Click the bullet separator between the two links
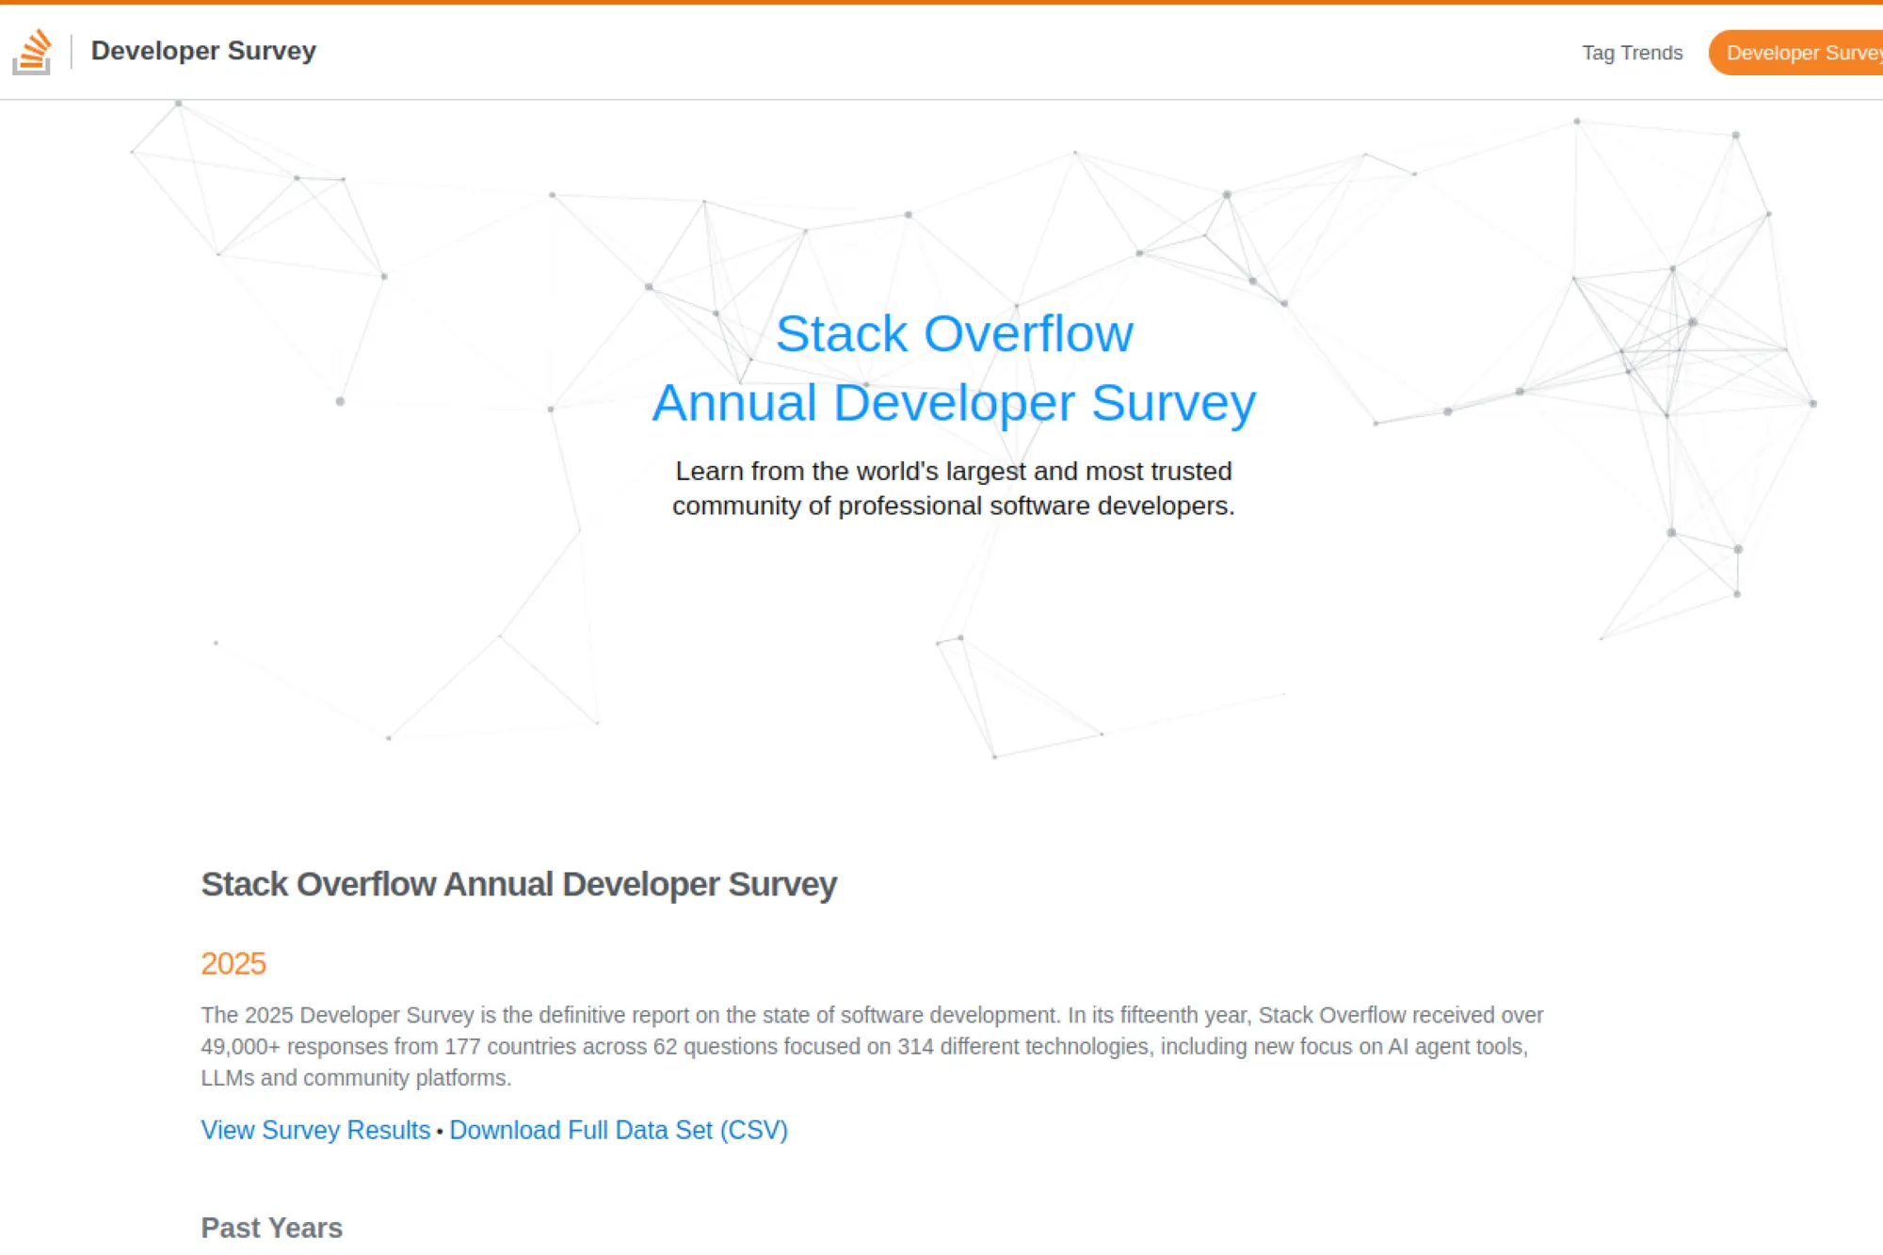The image size is (1883, 1255). [440, 1131]
